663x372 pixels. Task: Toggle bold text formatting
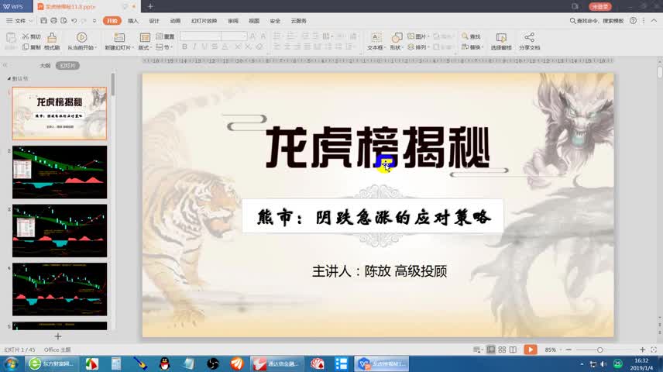pyautogui.click(x=185, y=47)
